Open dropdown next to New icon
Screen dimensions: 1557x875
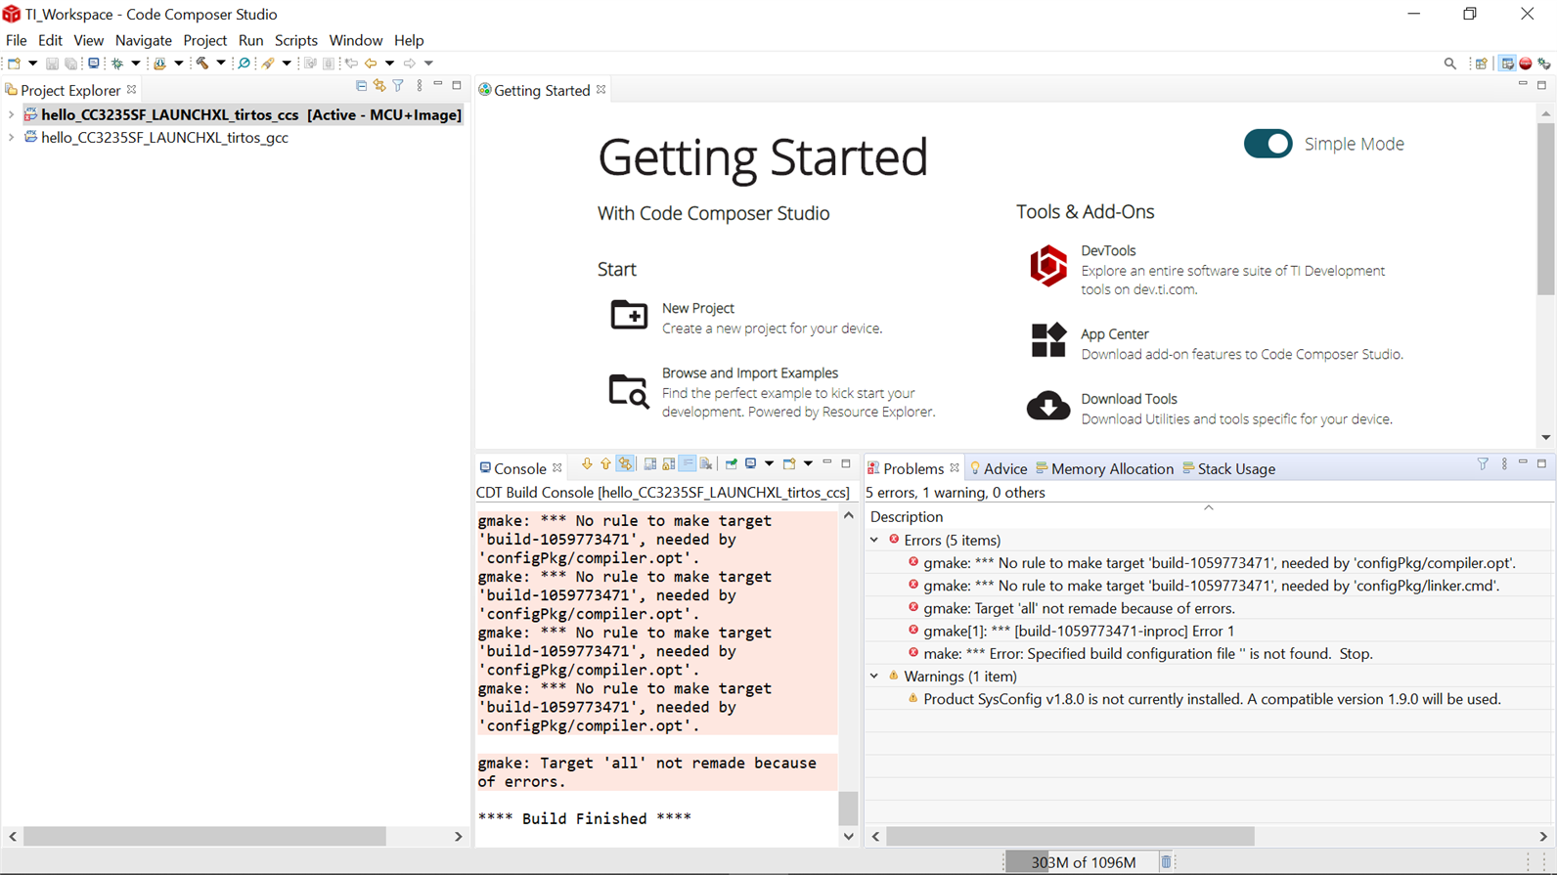click(32, 64)
